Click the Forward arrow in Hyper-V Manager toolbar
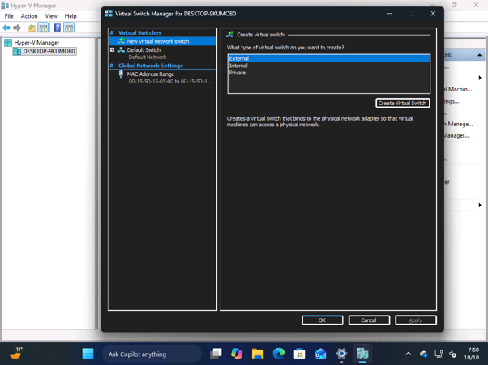Image resolution: width=488 pixels, height=365 pixels. click(x=17, y=28)
